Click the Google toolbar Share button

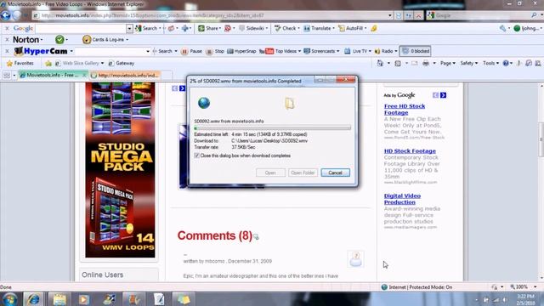(x=210, y=28)
